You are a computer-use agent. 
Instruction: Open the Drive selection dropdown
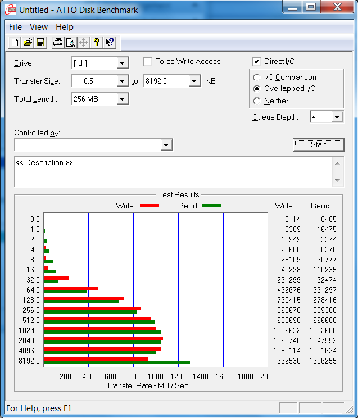tap(123, 63)
